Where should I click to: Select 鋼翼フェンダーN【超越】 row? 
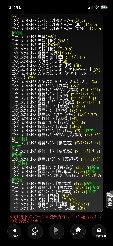point(56,102)
